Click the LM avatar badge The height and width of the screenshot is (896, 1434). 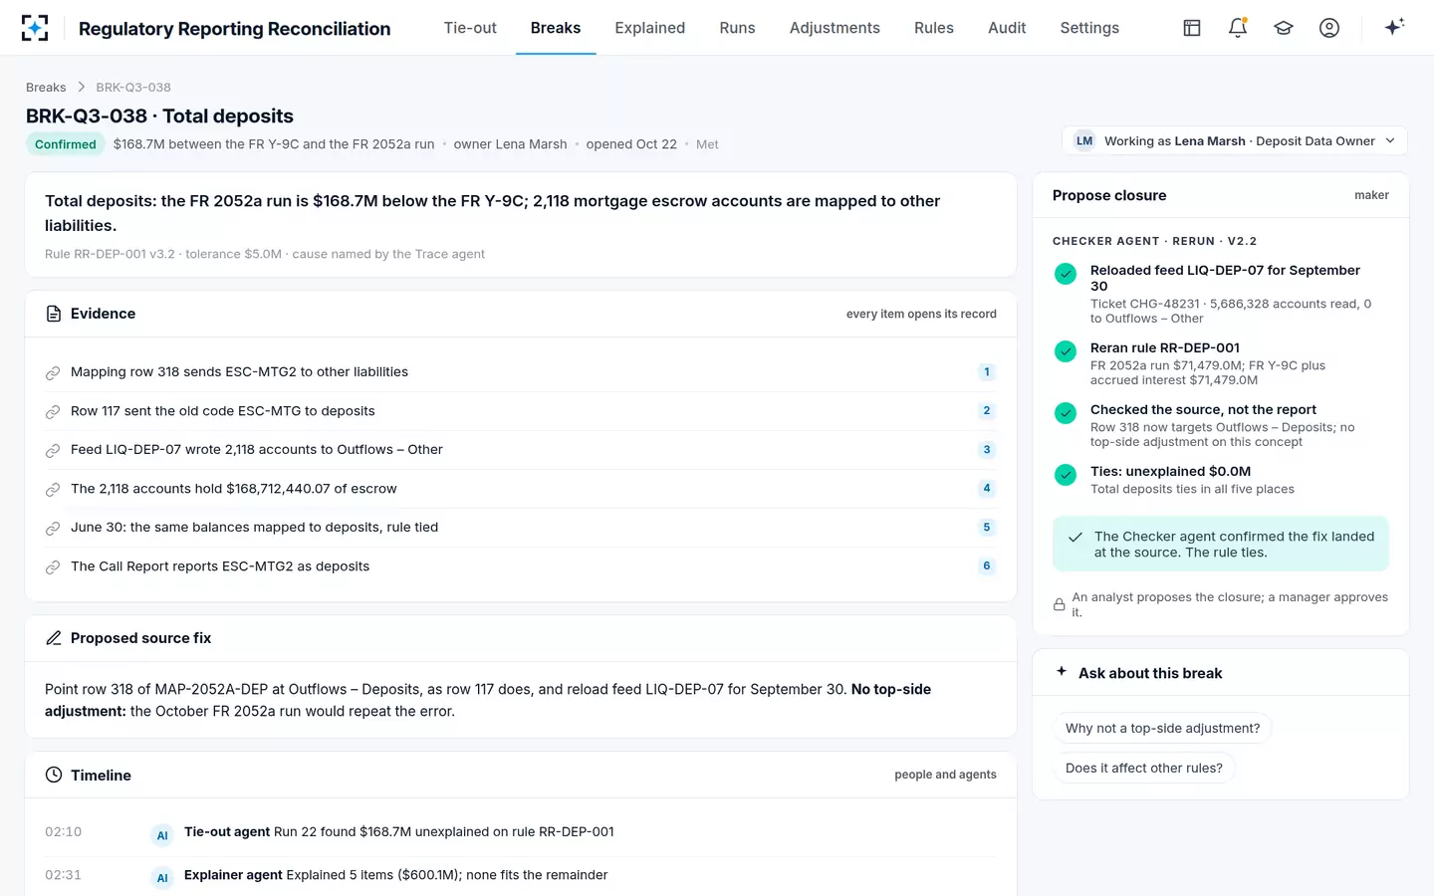coord(1084,141)
